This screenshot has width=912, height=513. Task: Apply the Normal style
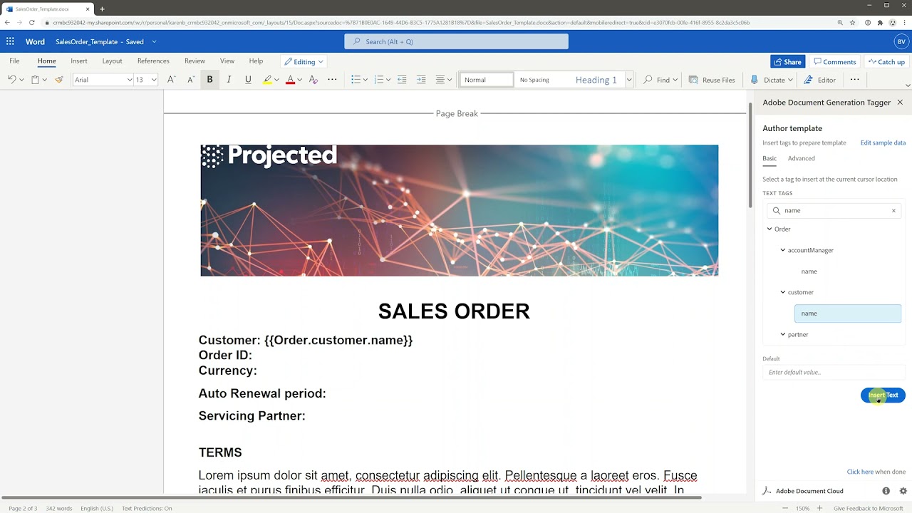pos(487,80)
